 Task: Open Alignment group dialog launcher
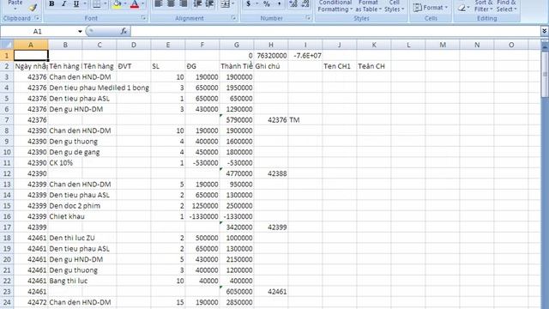[234, 18]
